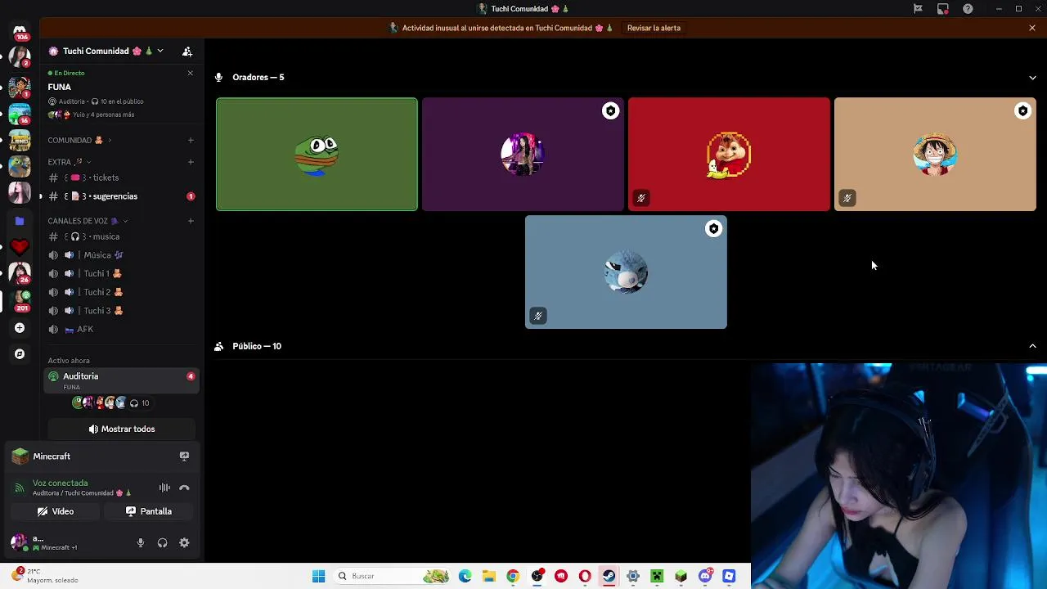Open the musica text channel
Screen dimensions: 1047x589
121,236
